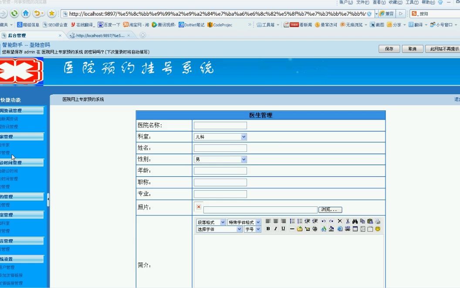Center-align text in the editor toolbar
The image size is (460, 288).
275,221
